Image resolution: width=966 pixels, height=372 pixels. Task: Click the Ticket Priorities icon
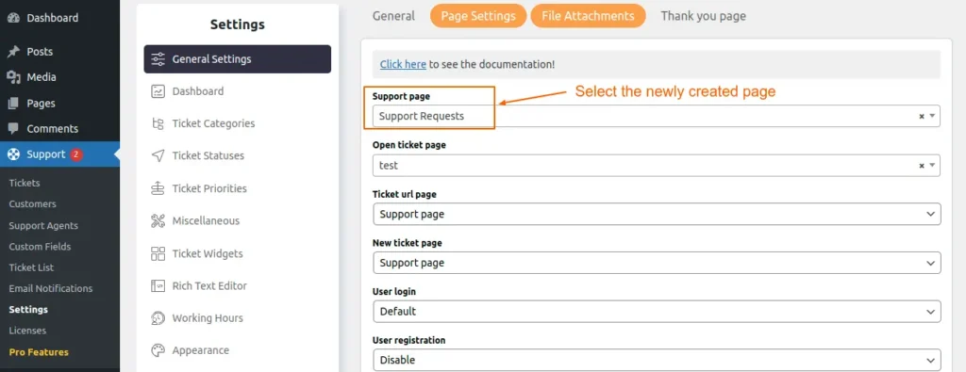tap(158, 188)
